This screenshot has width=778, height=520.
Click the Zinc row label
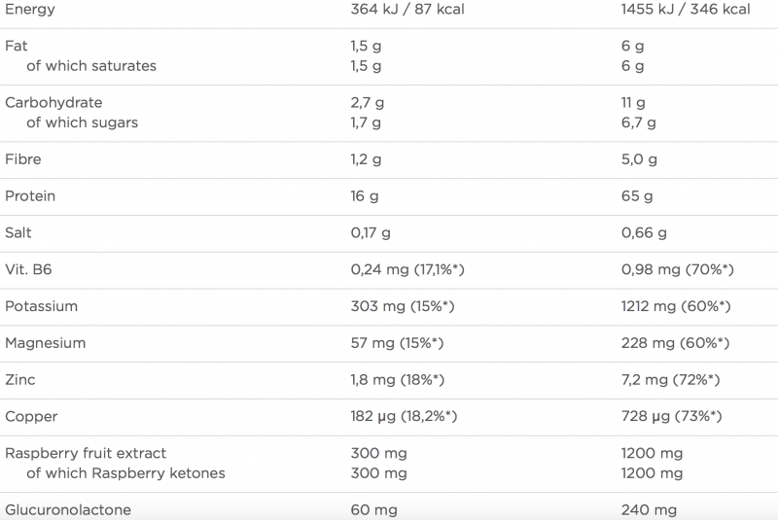(x=20, y=380)
